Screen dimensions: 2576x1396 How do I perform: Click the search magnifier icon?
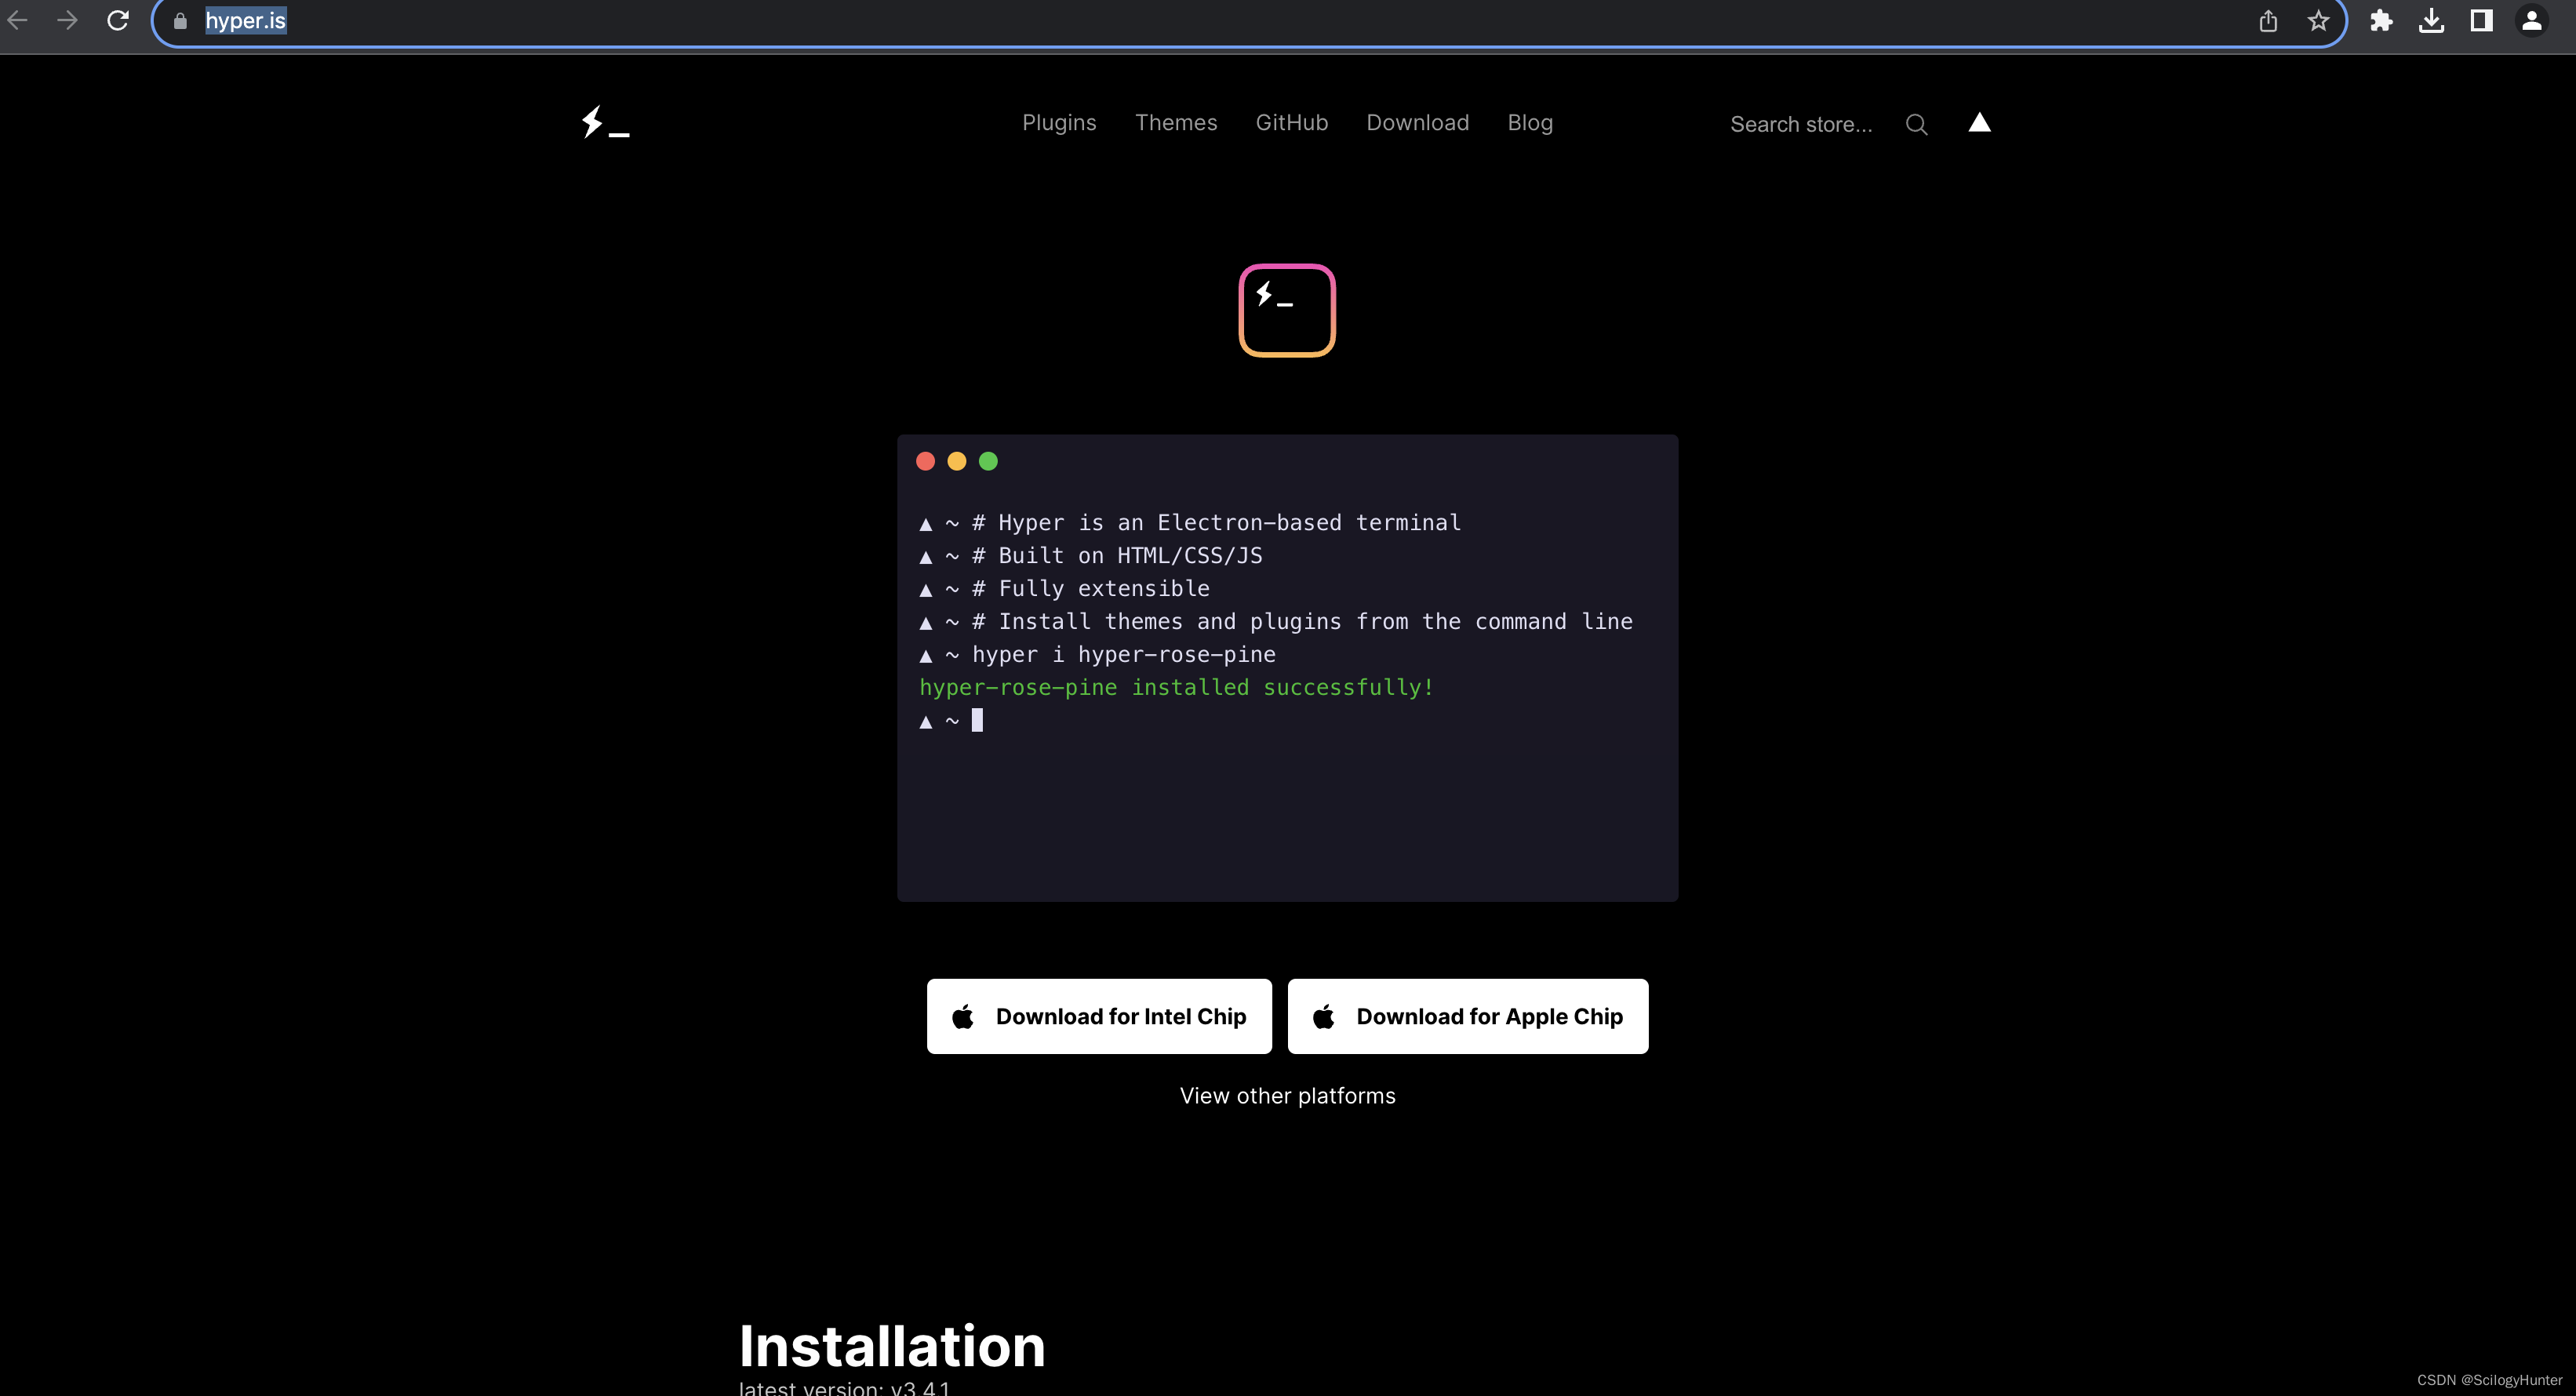[1916, 124]
